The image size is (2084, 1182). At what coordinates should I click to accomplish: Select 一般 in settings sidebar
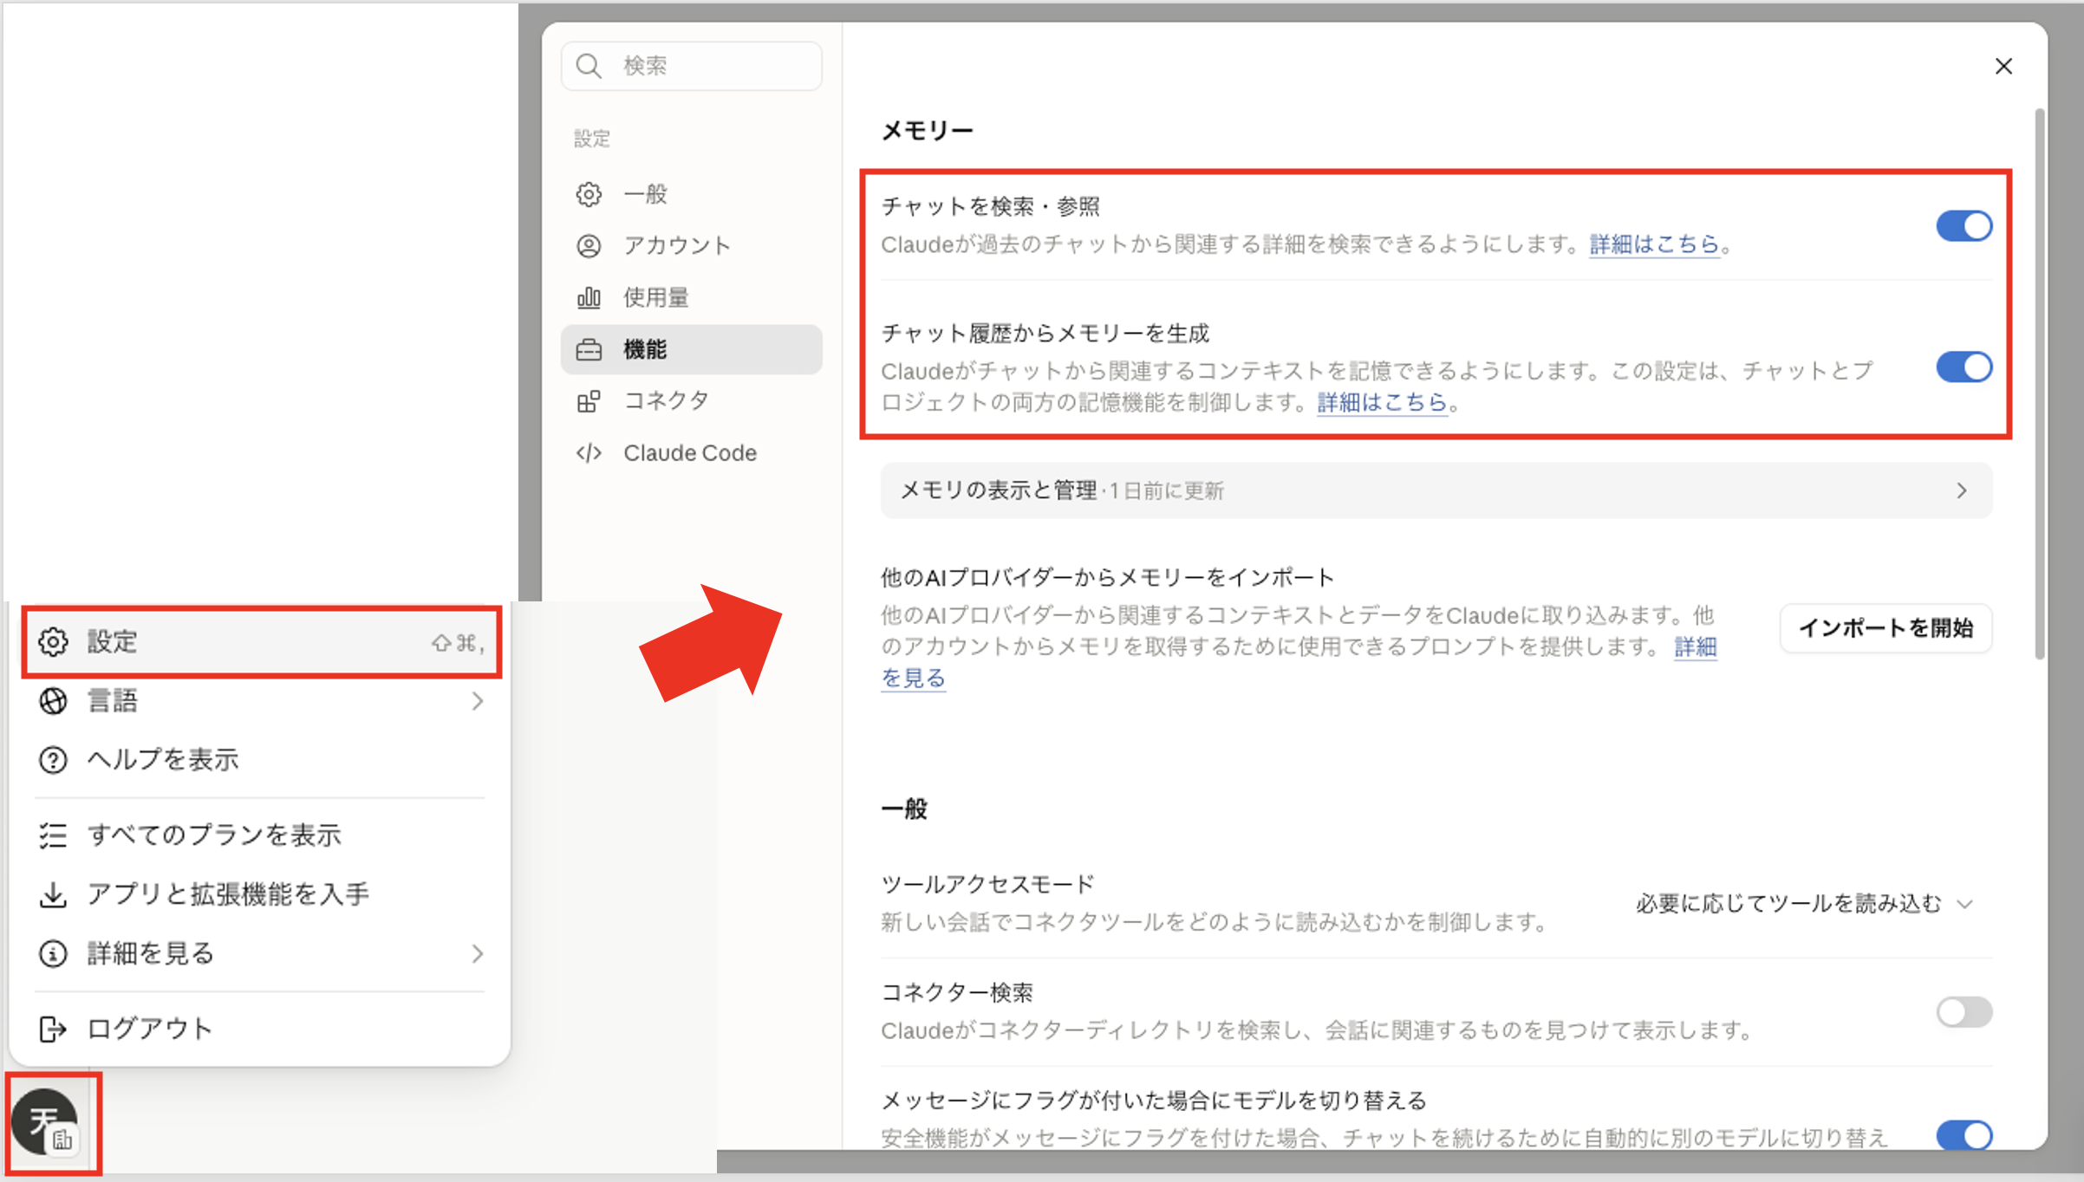(x=691, y=194)
